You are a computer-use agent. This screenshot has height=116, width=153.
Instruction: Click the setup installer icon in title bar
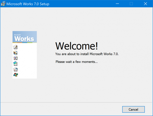coord(3,4)
